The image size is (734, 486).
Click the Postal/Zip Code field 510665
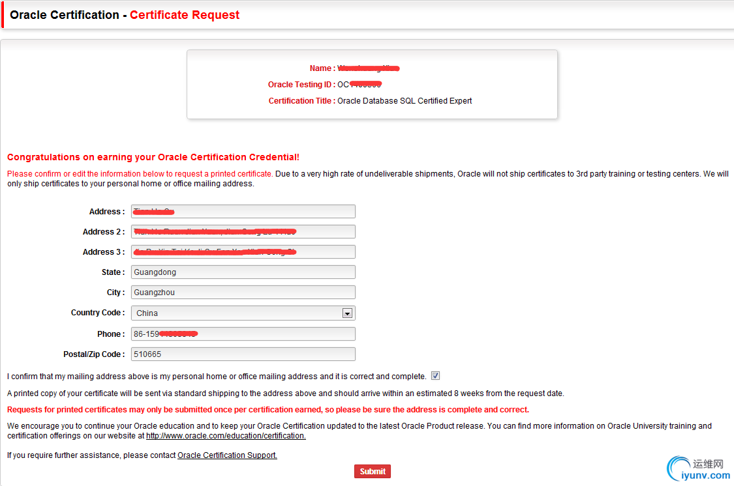click(x=243, y=354)
